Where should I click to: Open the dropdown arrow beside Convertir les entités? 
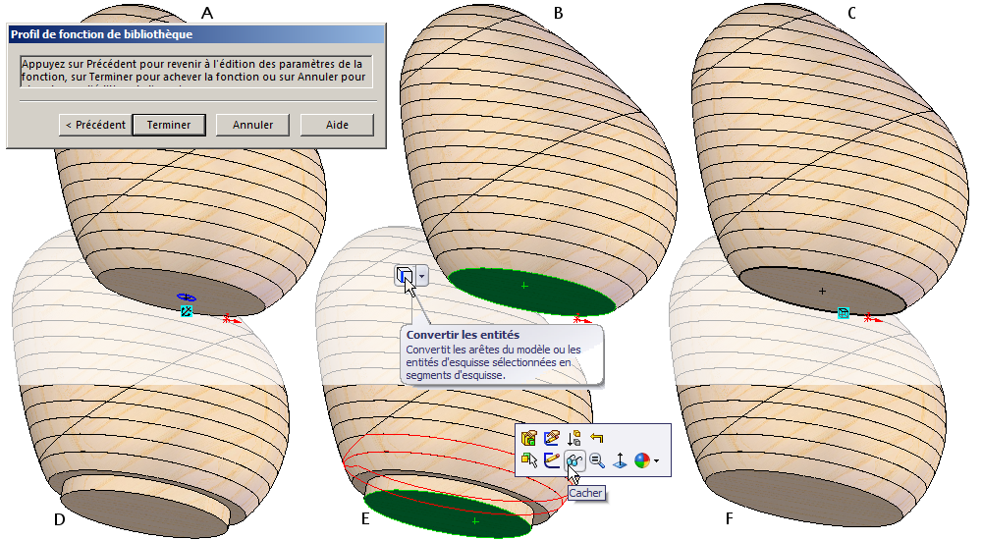point(422,276)
